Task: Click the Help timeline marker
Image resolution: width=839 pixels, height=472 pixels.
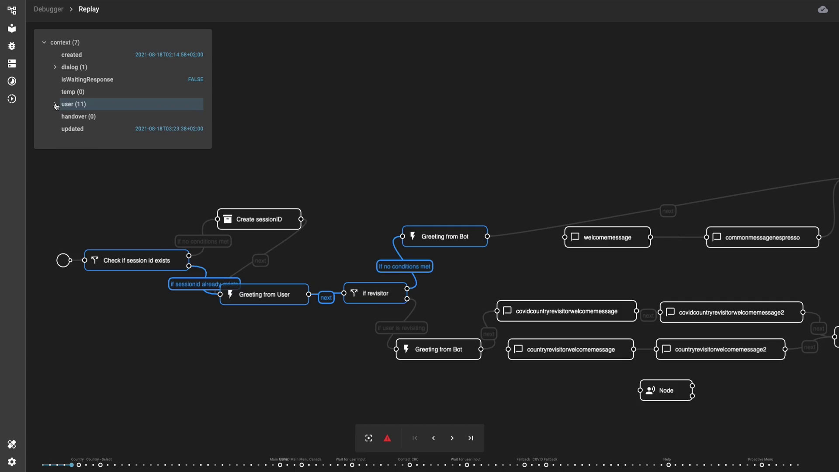Action: tap(668, 465)
